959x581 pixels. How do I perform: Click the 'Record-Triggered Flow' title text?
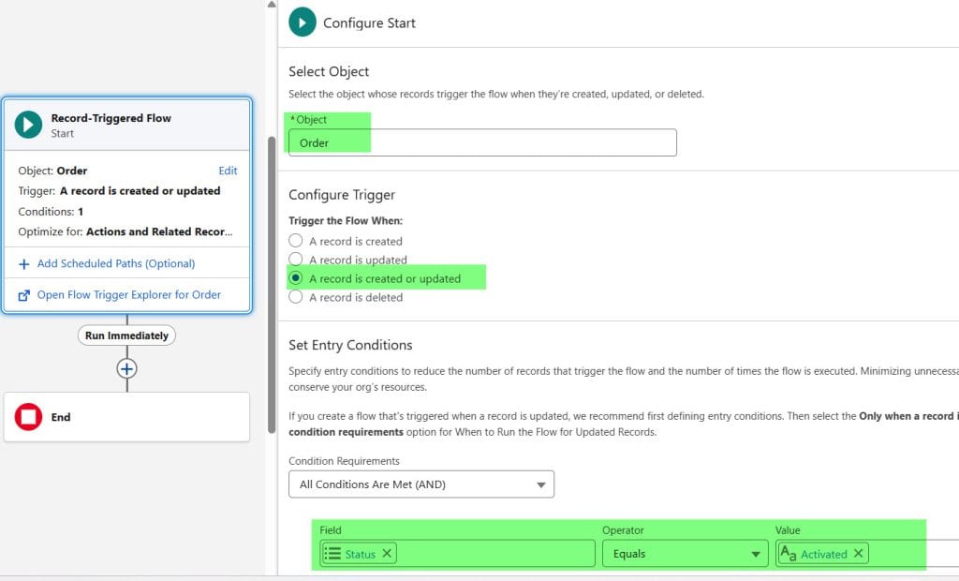pyautogui.click(x=111, y=118)
